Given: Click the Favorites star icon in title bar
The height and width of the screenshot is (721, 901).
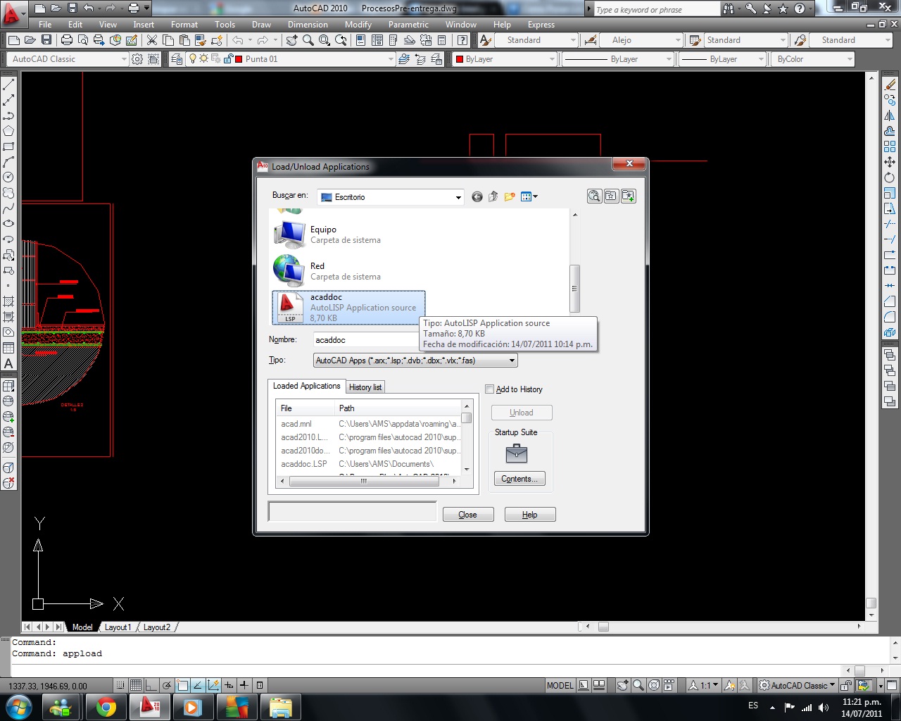Looking at the screenshot, I should pos(783,8).
